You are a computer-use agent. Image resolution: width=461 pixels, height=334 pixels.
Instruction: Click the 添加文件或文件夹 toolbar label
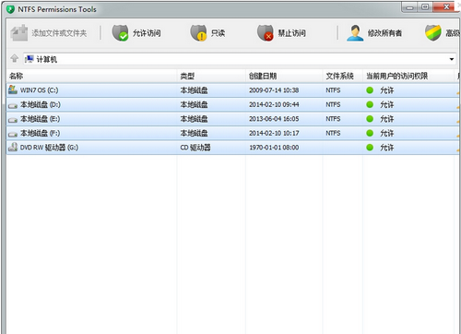[x=59, y=33]
